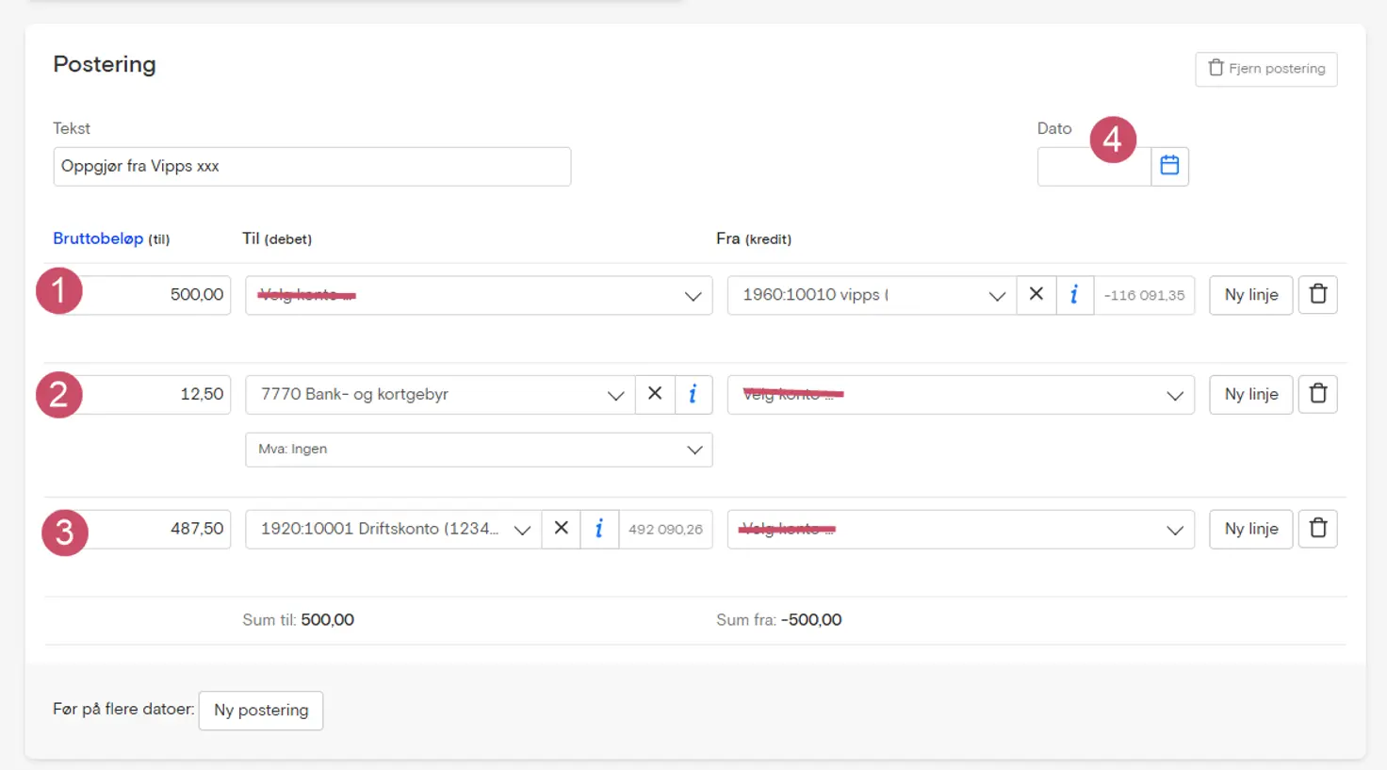Open the Dato calendar picker icon
Viewport: 1387px width, 770px height.
pyautogui.click(x=1169, y=166)
